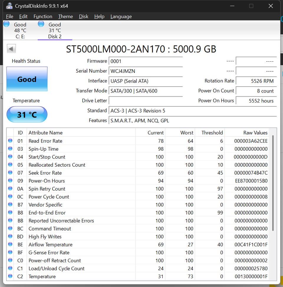The image size is (283, 287).
Task: Click status icon for Spin Retry Count
Action: 10,188
